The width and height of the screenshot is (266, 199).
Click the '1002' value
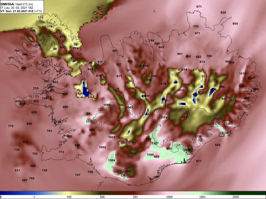coord(102,147)
